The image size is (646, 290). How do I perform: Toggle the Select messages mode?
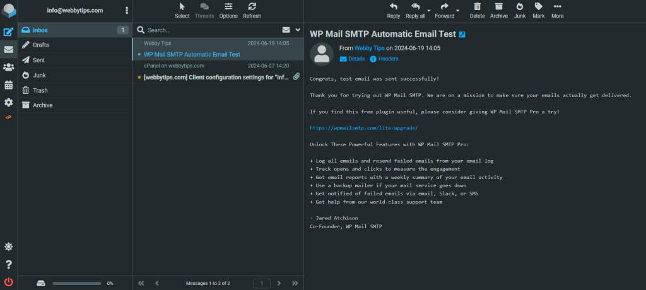tap(182, 10)
